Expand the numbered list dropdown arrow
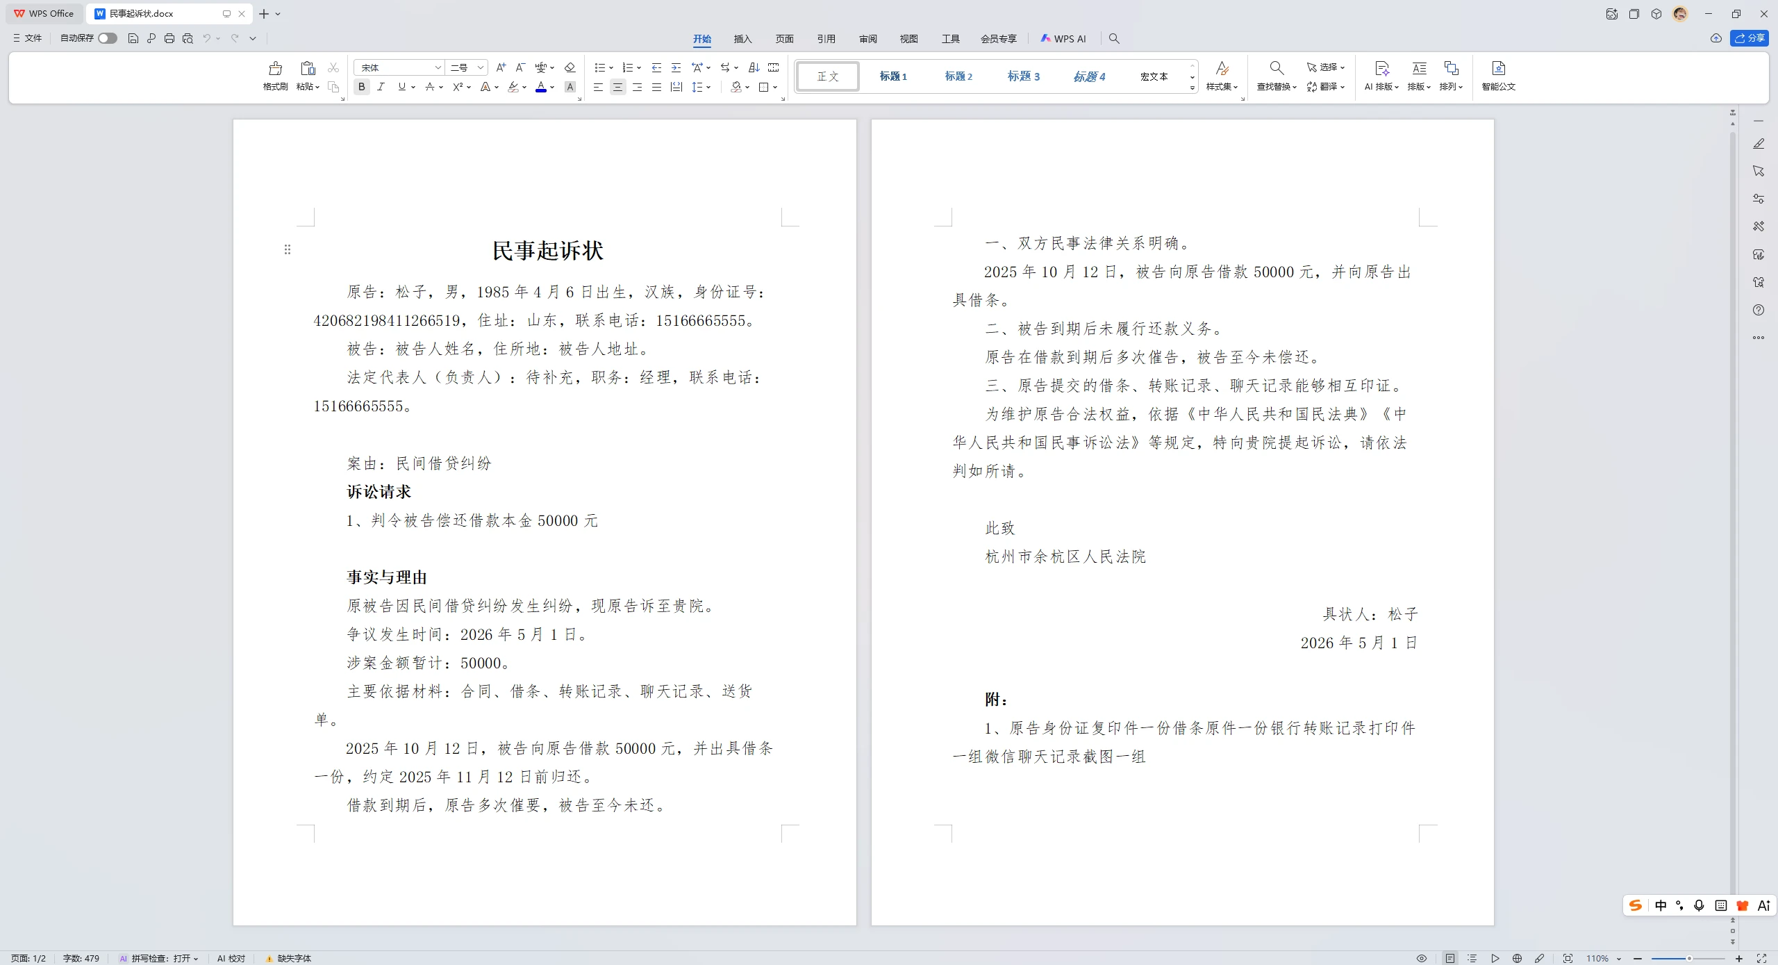 click(x=639, y=68)
